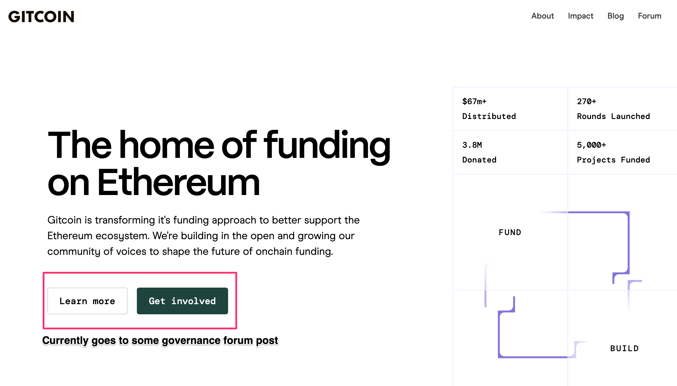Click the Gitcoin logo
This screenshot has width=677, height=386.
click(41, 17)
